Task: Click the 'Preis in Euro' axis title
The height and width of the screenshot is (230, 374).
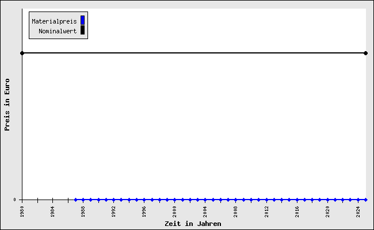Action: coord(7,105)
